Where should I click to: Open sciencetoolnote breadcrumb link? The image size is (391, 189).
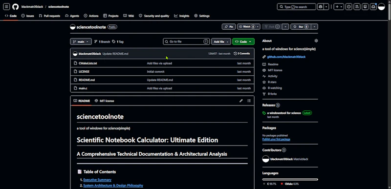(x=59, y=7)
